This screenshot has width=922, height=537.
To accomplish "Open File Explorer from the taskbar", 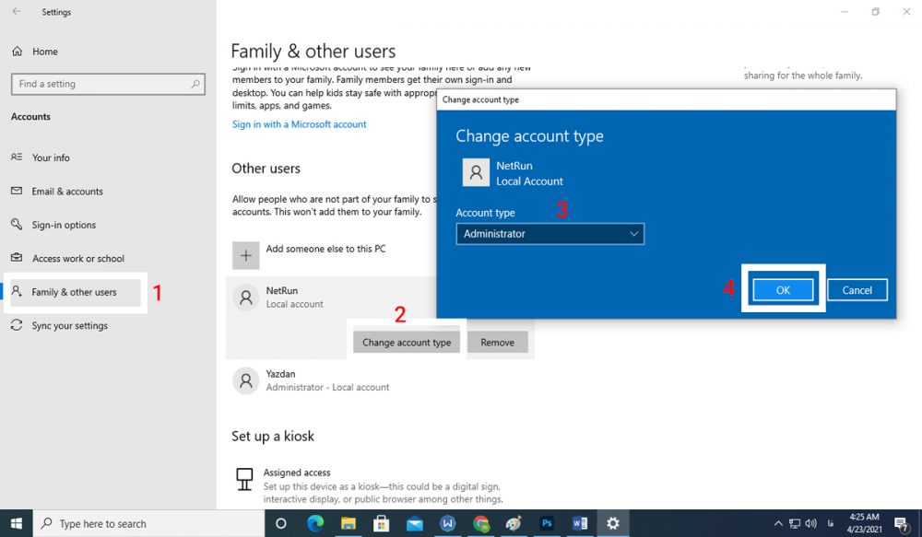I will click(x=348, y=523).
